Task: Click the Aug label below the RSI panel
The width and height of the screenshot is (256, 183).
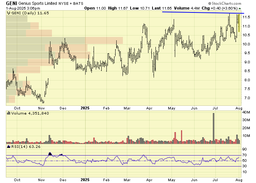Action: click(x=239, y=180)
